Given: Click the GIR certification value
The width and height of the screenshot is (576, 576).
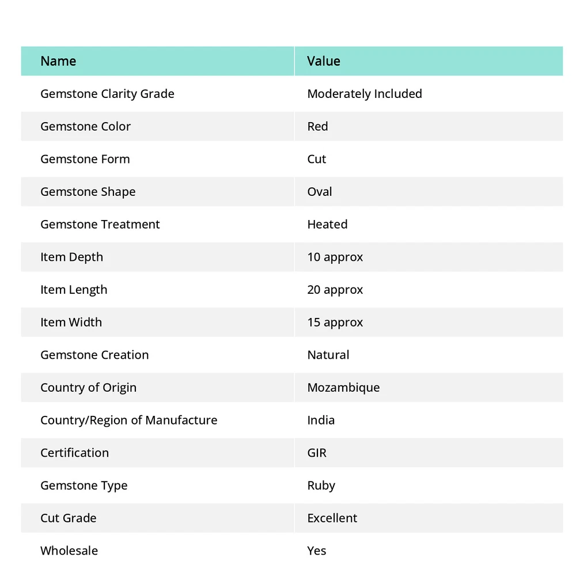Looking at the screenshot, I should click(317, 453).
